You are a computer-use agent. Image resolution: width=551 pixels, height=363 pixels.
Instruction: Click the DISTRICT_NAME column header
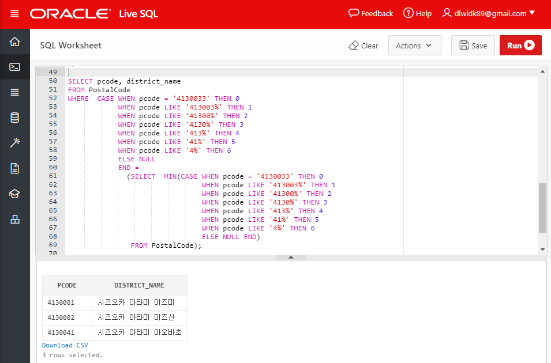coord(139,285)
